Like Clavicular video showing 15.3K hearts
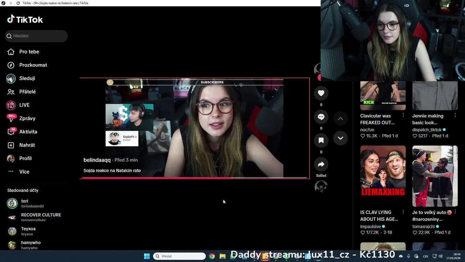Image resolution: width=465 pixels, height=262 pixels. click(363, 136)
